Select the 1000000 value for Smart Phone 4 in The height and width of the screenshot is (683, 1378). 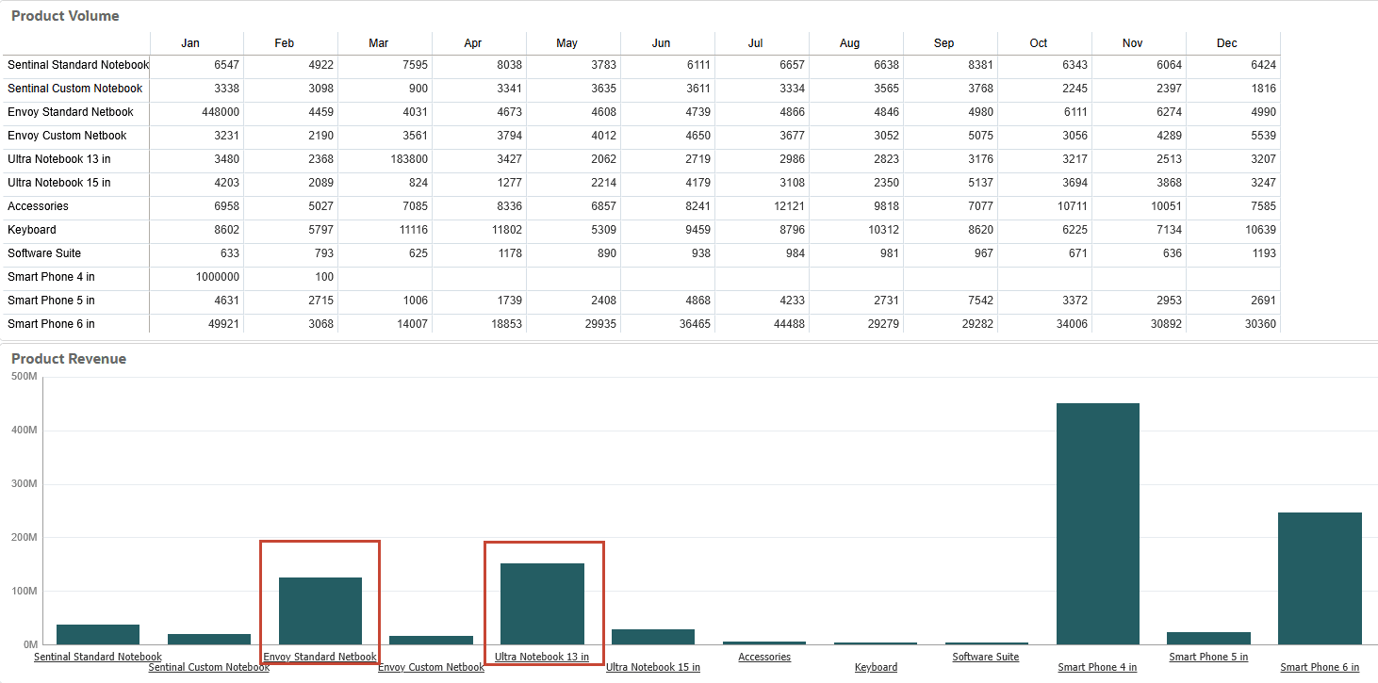click(x=218, y=277)
